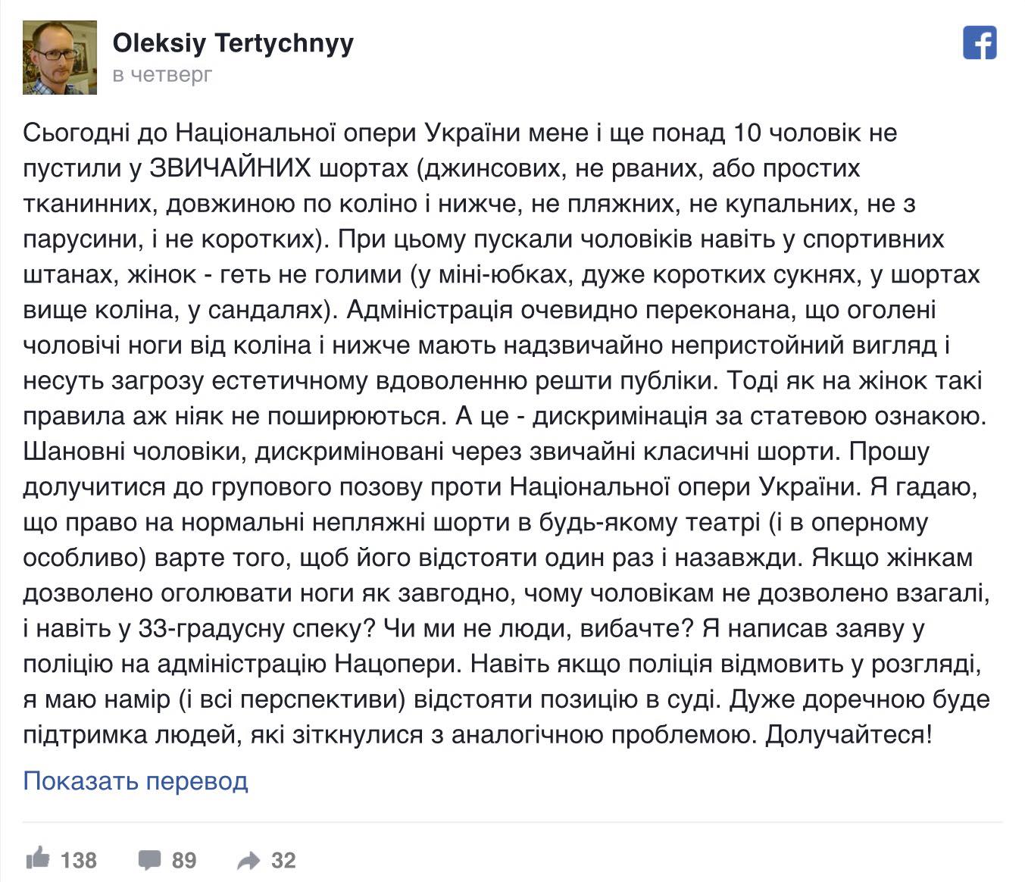Show translation via "Показать перевод"
Viewport: 1025px width, 882px height.
coord(136,780)
